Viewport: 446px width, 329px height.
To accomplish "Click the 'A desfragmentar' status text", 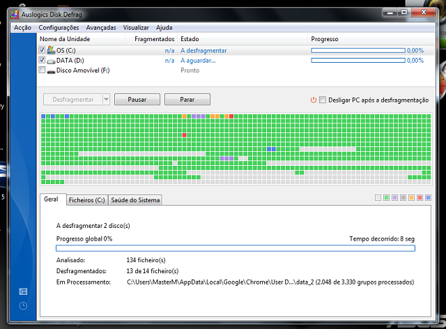I will (x=203, y=51).
